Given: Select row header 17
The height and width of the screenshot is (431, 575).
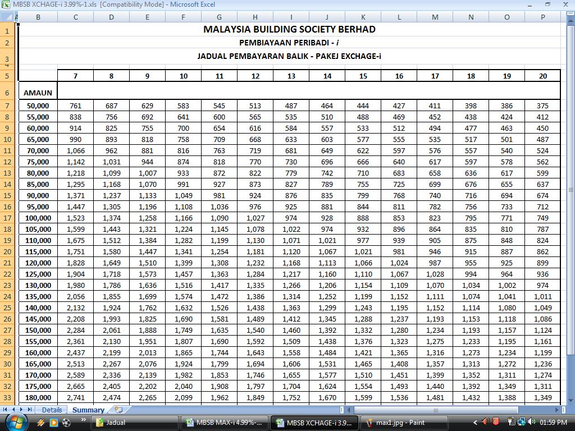Looking at the screenshot, I should tap(7, 218).
